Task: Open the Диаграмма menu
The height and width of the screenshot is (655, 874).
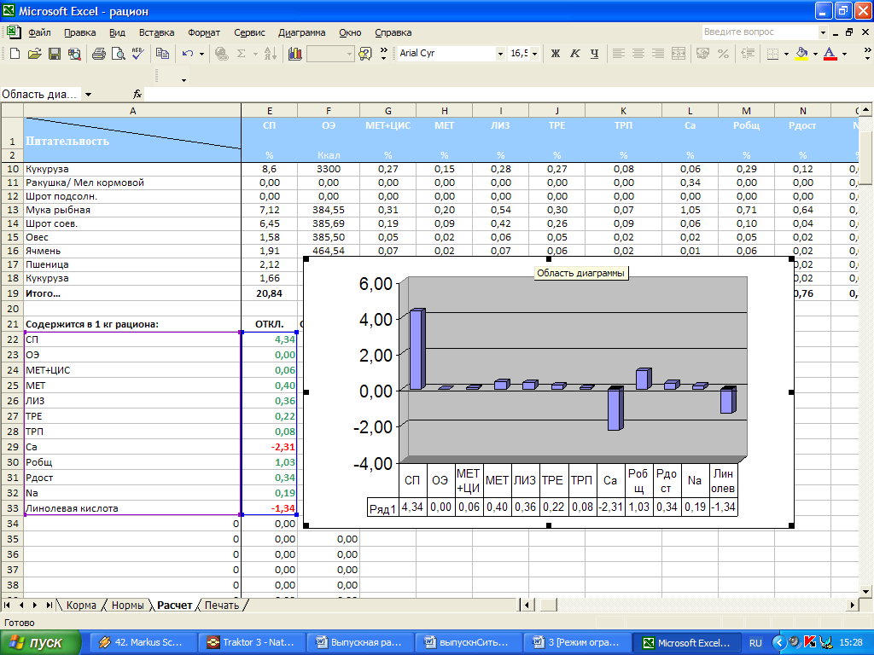Action: [x=301, y=32]
